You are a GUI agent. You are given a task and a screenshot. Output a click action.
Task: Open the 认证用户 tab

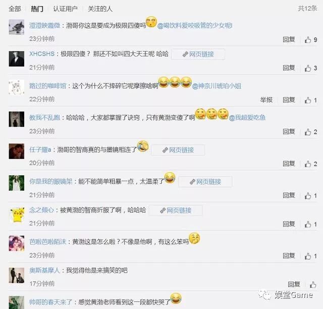tap(65, 9)
